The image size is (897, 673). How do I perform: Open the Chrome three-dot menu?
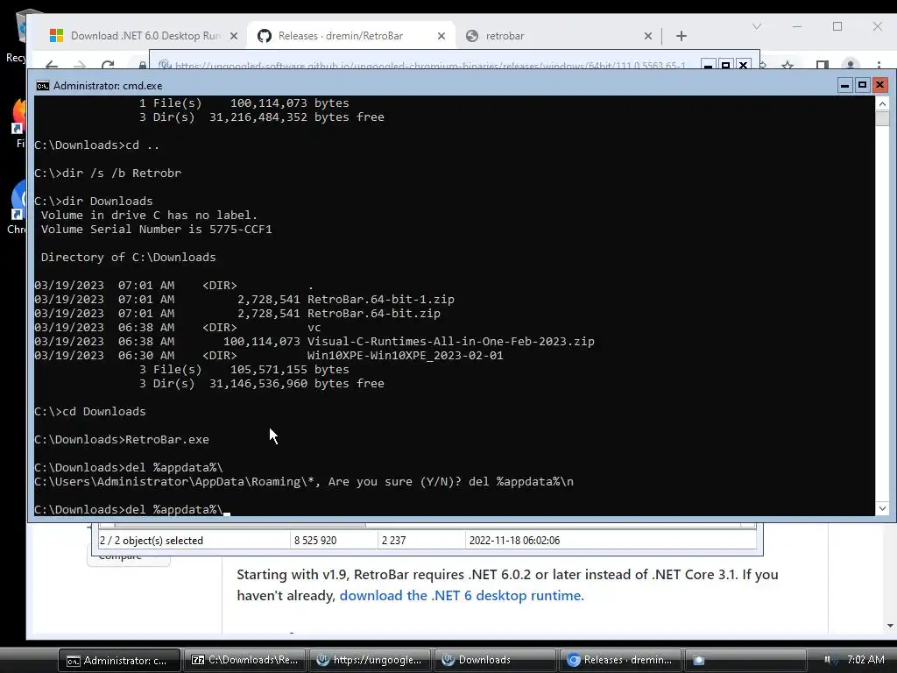click(x=879, y=65)
